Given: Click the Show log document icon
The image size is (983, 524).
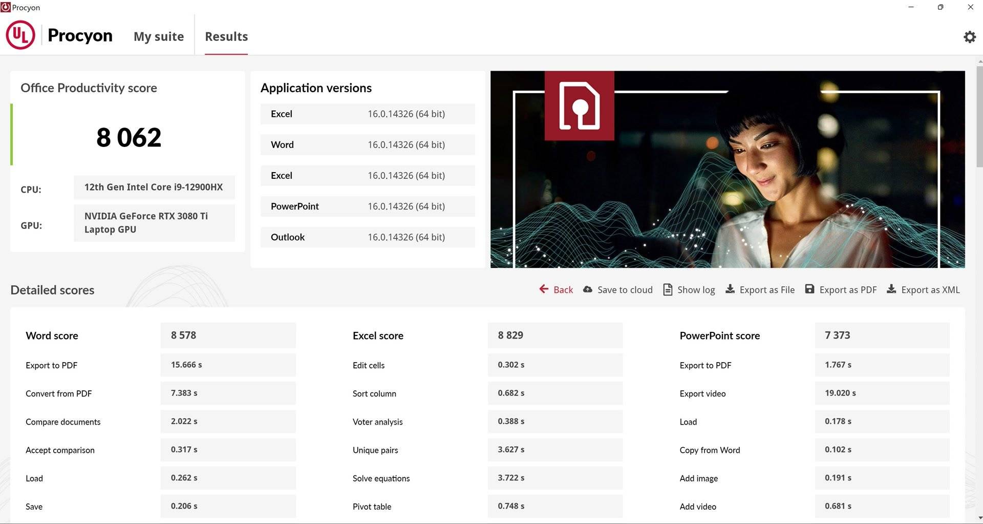Looking at the screenshot, I should (668, 289).
